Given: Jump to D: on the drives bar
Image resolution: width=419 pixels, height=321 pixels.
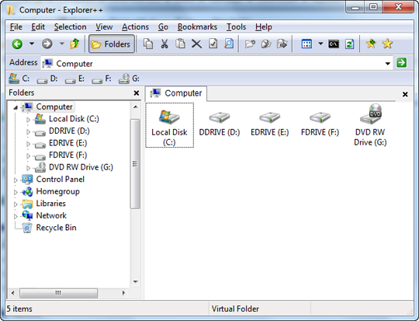Looking at the screenshot, I should click(x=47, y=79).
